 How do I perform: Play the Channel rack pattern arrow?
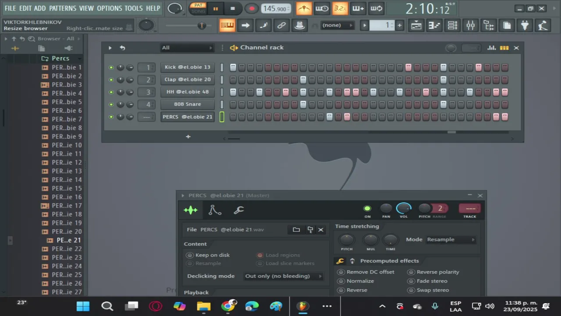point(110,48)
